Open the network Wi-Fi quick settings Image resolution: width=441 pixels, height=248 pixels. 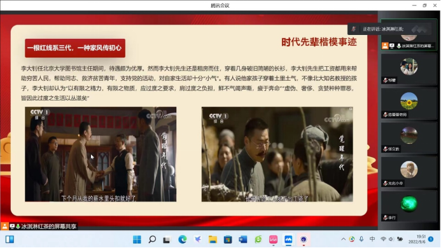click(383, 239)
